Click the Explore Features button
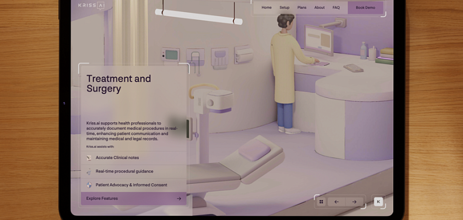The width and height of the screenshot is (463, 220). tap(133, 198)
